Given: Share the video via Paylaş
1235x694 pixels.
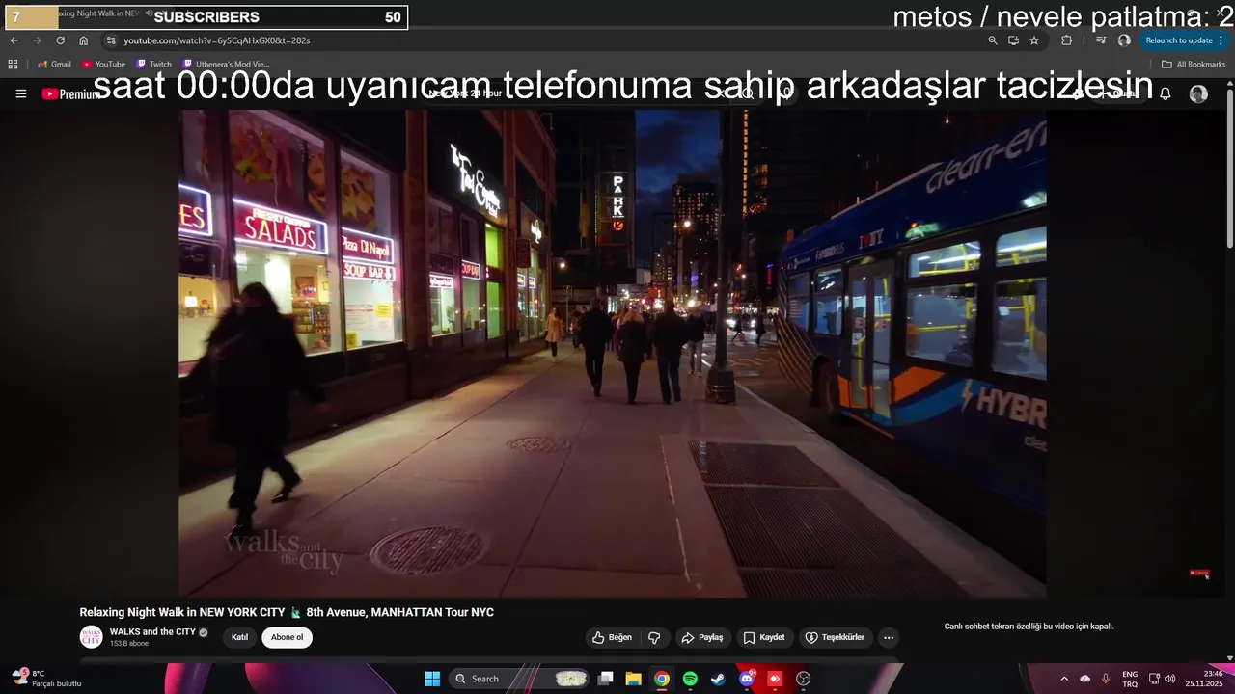Looking at the screenshot, I should [x=701, y=637].
